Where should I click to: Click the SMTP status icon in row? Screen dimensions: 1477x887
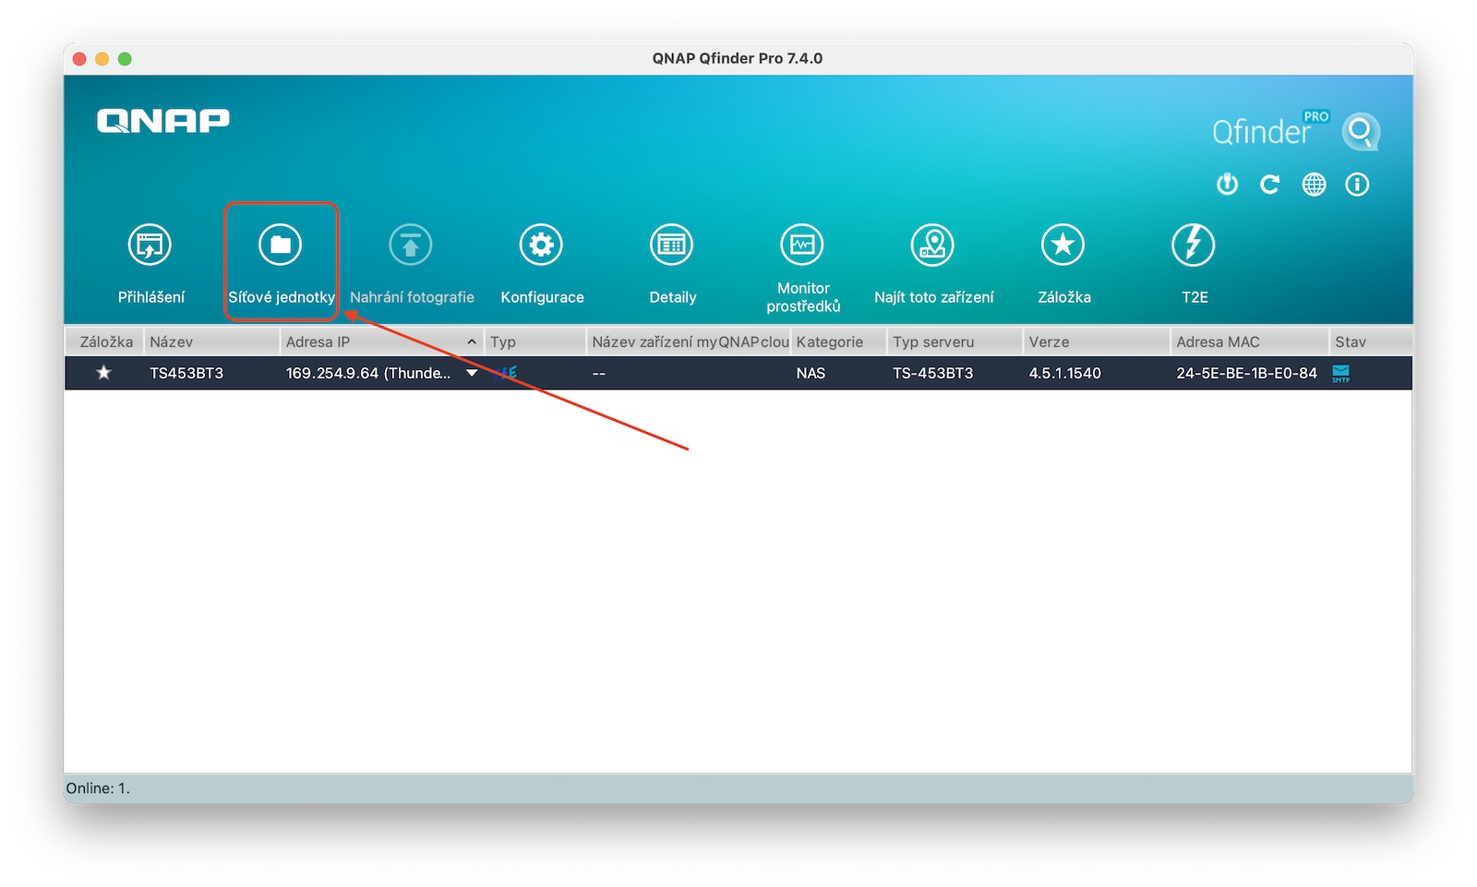(1341, 373)
